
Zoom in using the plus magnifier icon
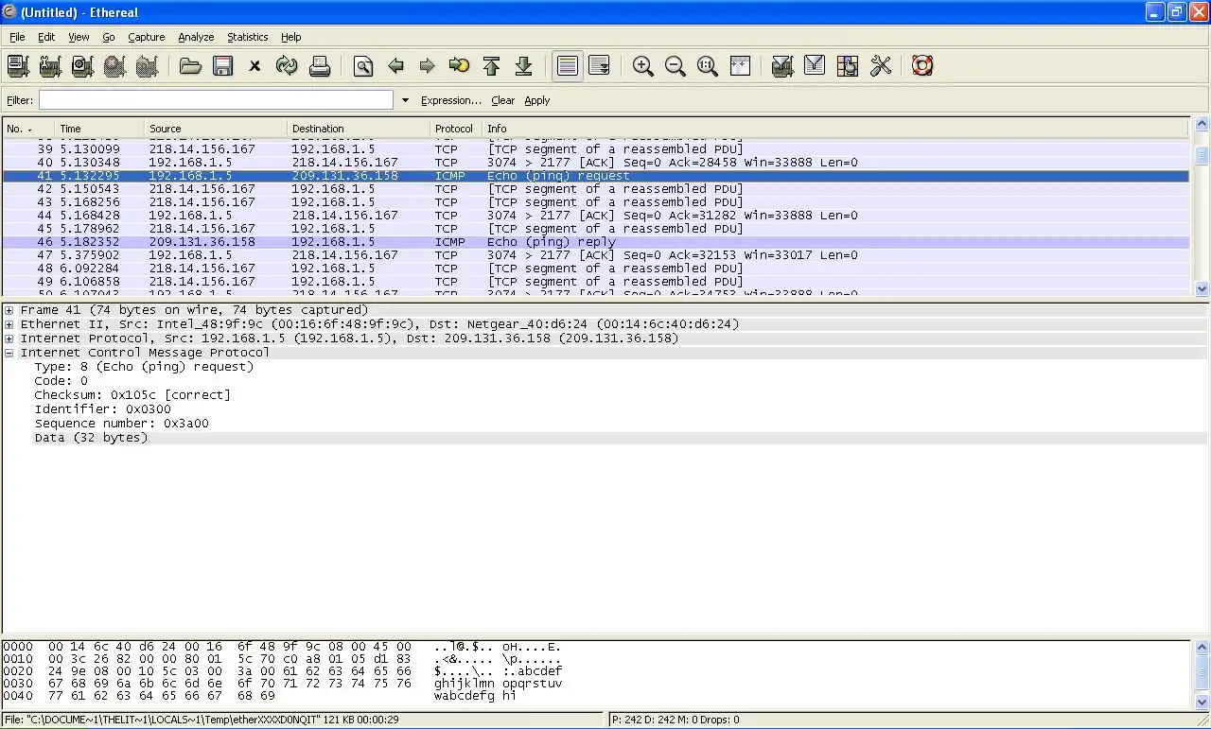pyautogui.click(x=643, y=66)
